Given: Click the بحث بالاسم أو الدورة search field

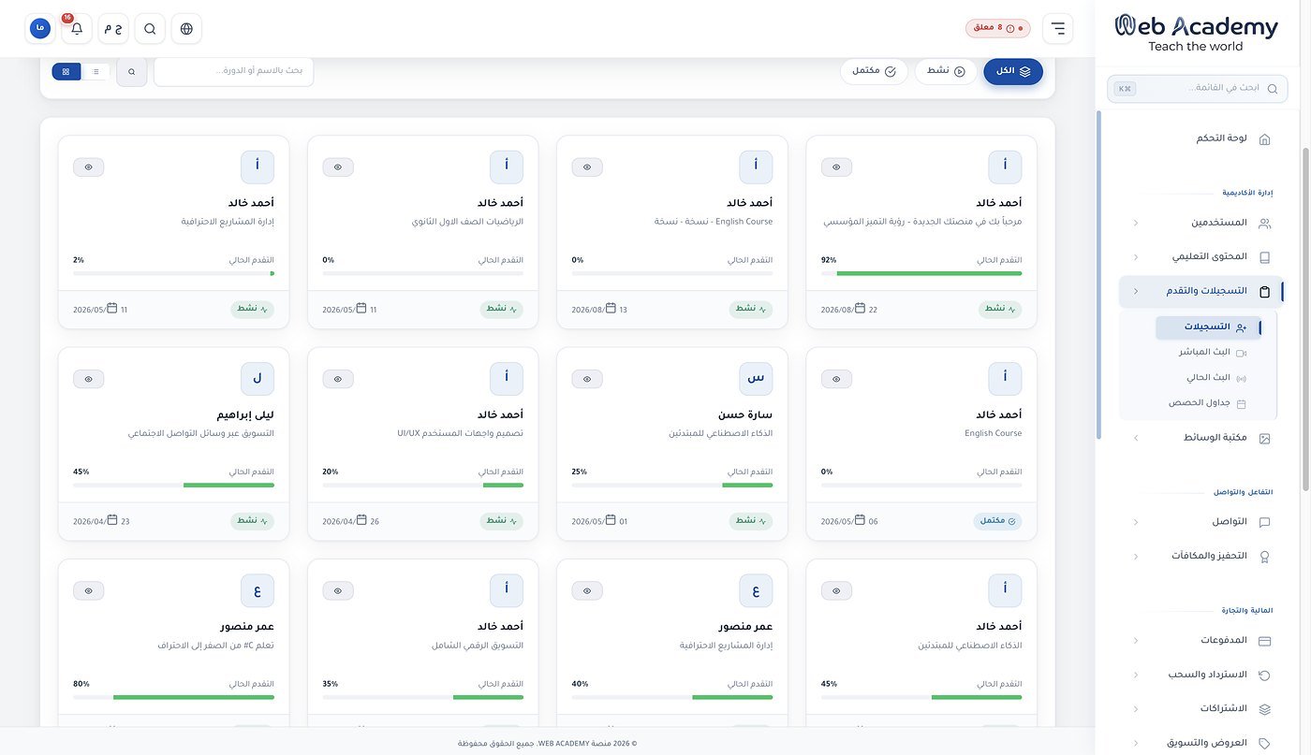Looking at the screenshot, I should (234, 71).
